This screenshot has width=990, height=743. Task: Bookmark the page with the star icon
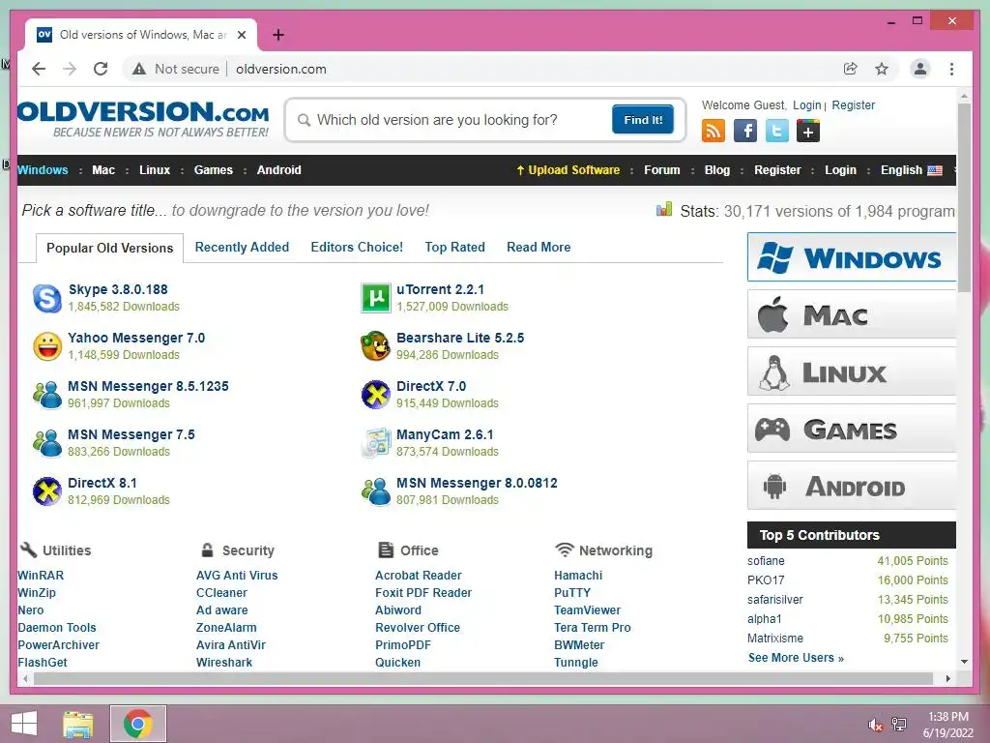[x=882, y=69]
